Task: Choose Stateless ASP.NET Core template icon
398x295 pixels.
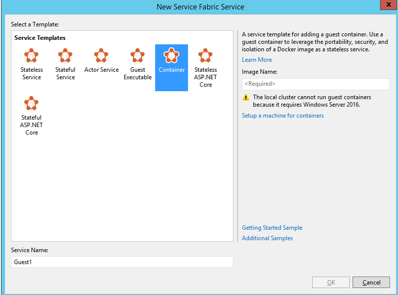Action: coord(205,55)
